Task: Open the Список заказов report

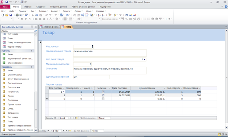Action: 15,63
